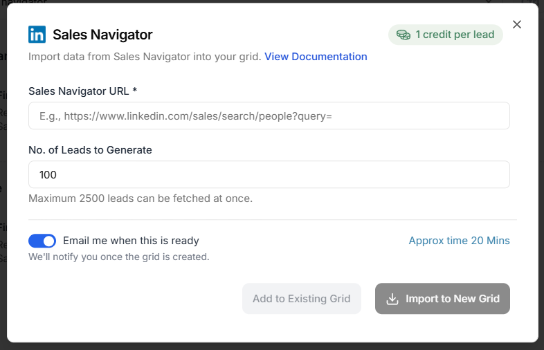Click the No. of Leads to Generate field
Image resolution: width=544 pixels, height=350 pixels.
(269, 174)
